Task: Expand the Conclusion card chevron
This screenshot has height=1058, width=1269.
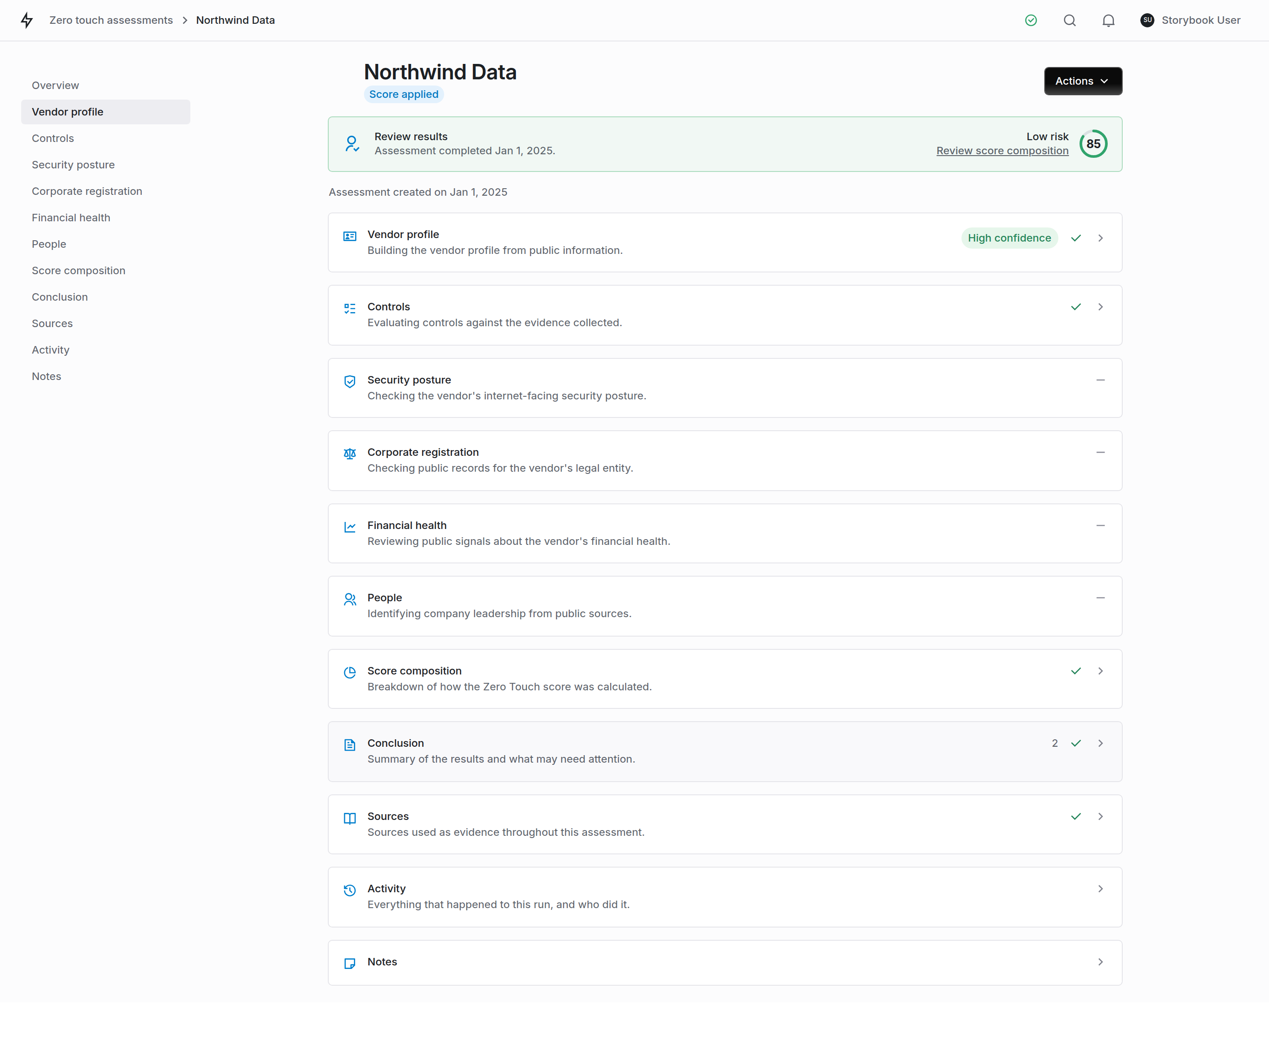Action: click(1100, 744)
